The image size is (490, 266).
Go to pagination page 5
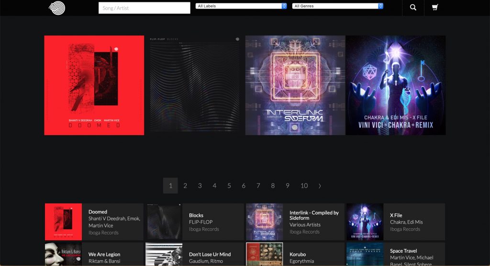[x=229, y=186]
